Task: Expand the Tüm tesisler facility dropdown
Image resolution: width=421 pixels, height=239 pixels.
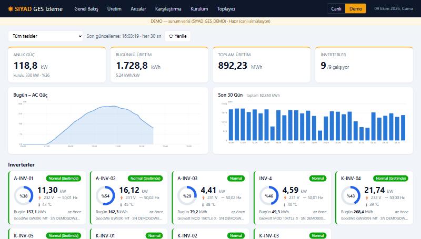Action: coord(46,36)
